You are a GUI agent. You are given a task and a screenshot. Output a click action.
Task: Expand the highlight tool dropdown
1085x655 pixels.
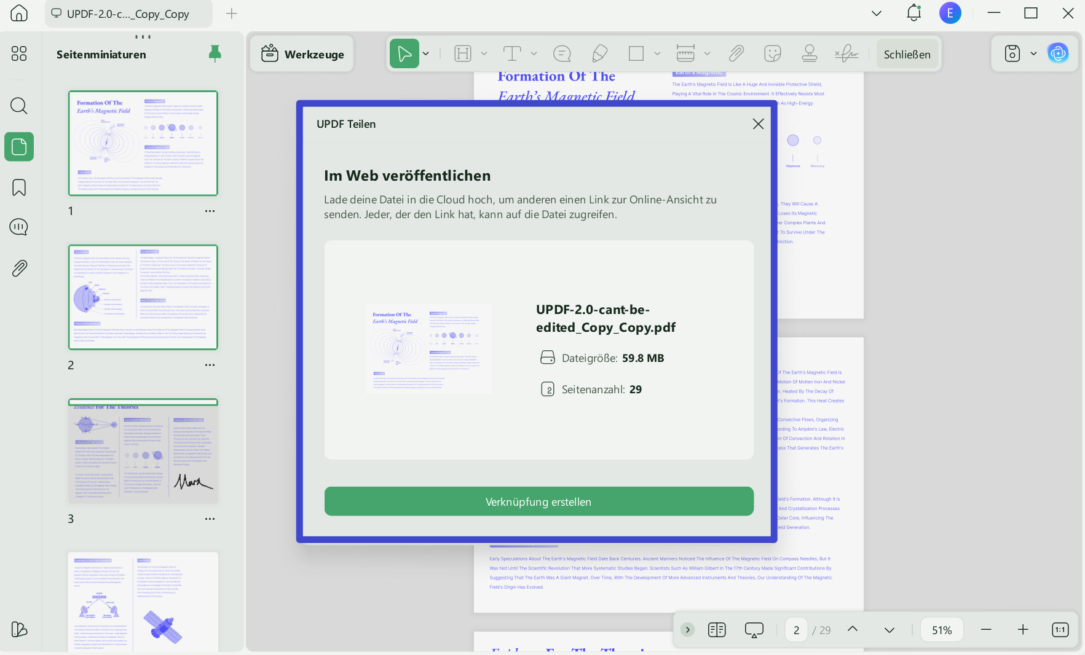(484, 54)
